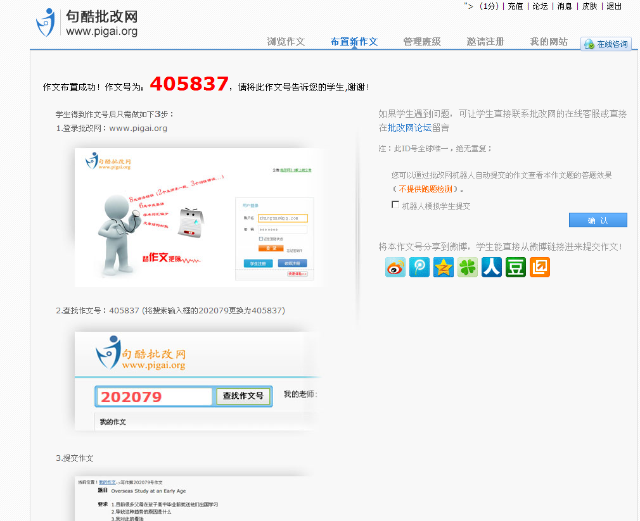Click the 皮肤 skin link

point(589,6)
